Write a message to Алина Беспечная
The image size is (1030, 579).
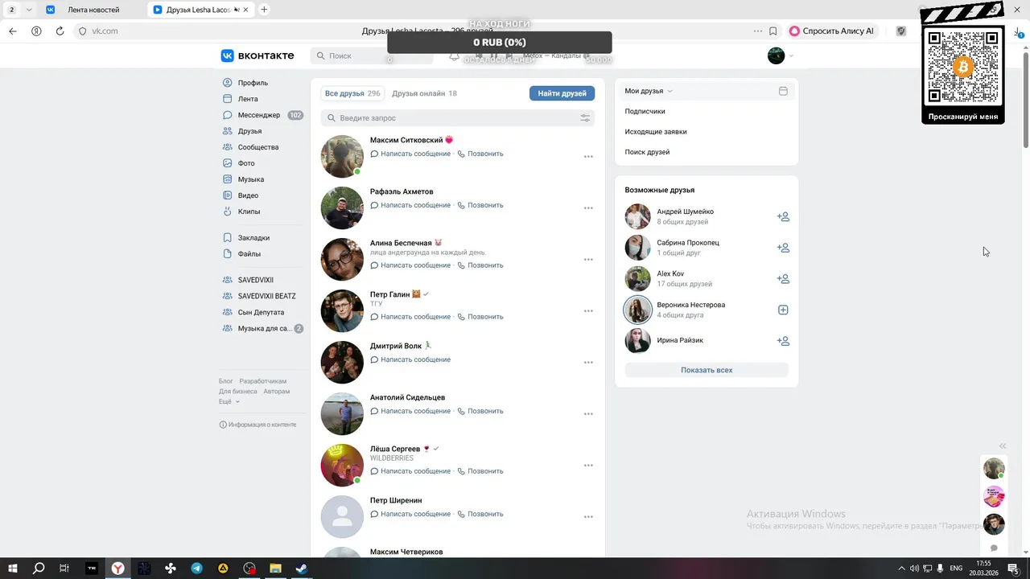click(410, 265)
